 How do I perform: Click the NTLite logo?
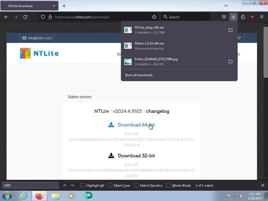point(39,53)
